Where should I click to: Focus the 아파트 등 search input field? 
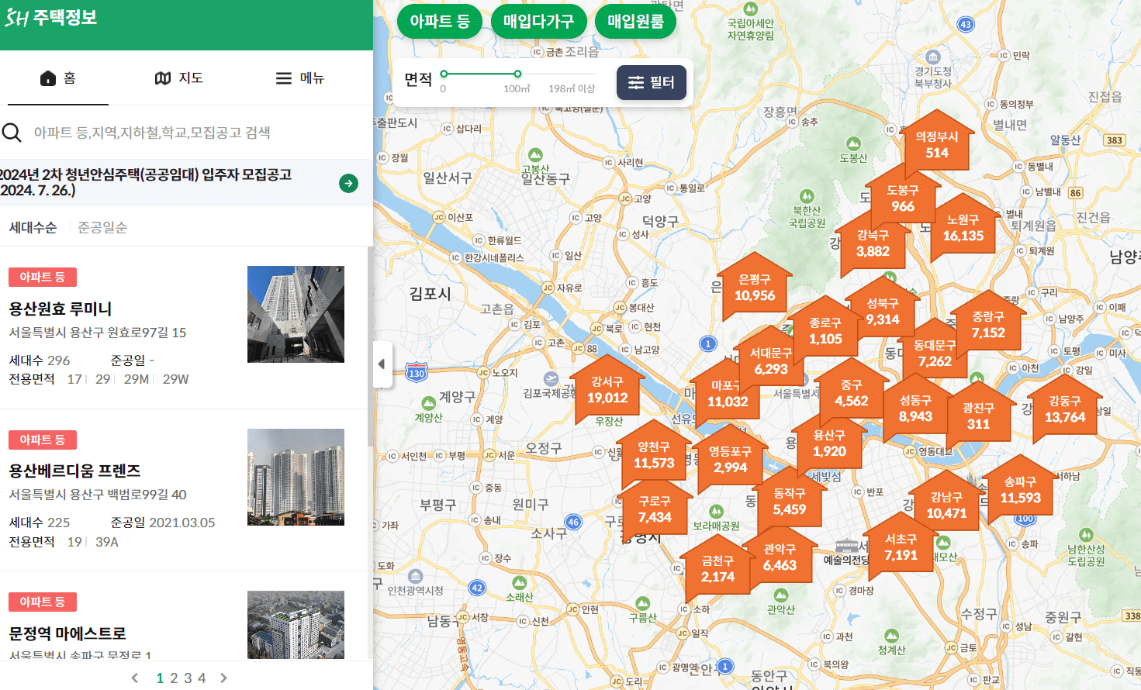[186, 133]
